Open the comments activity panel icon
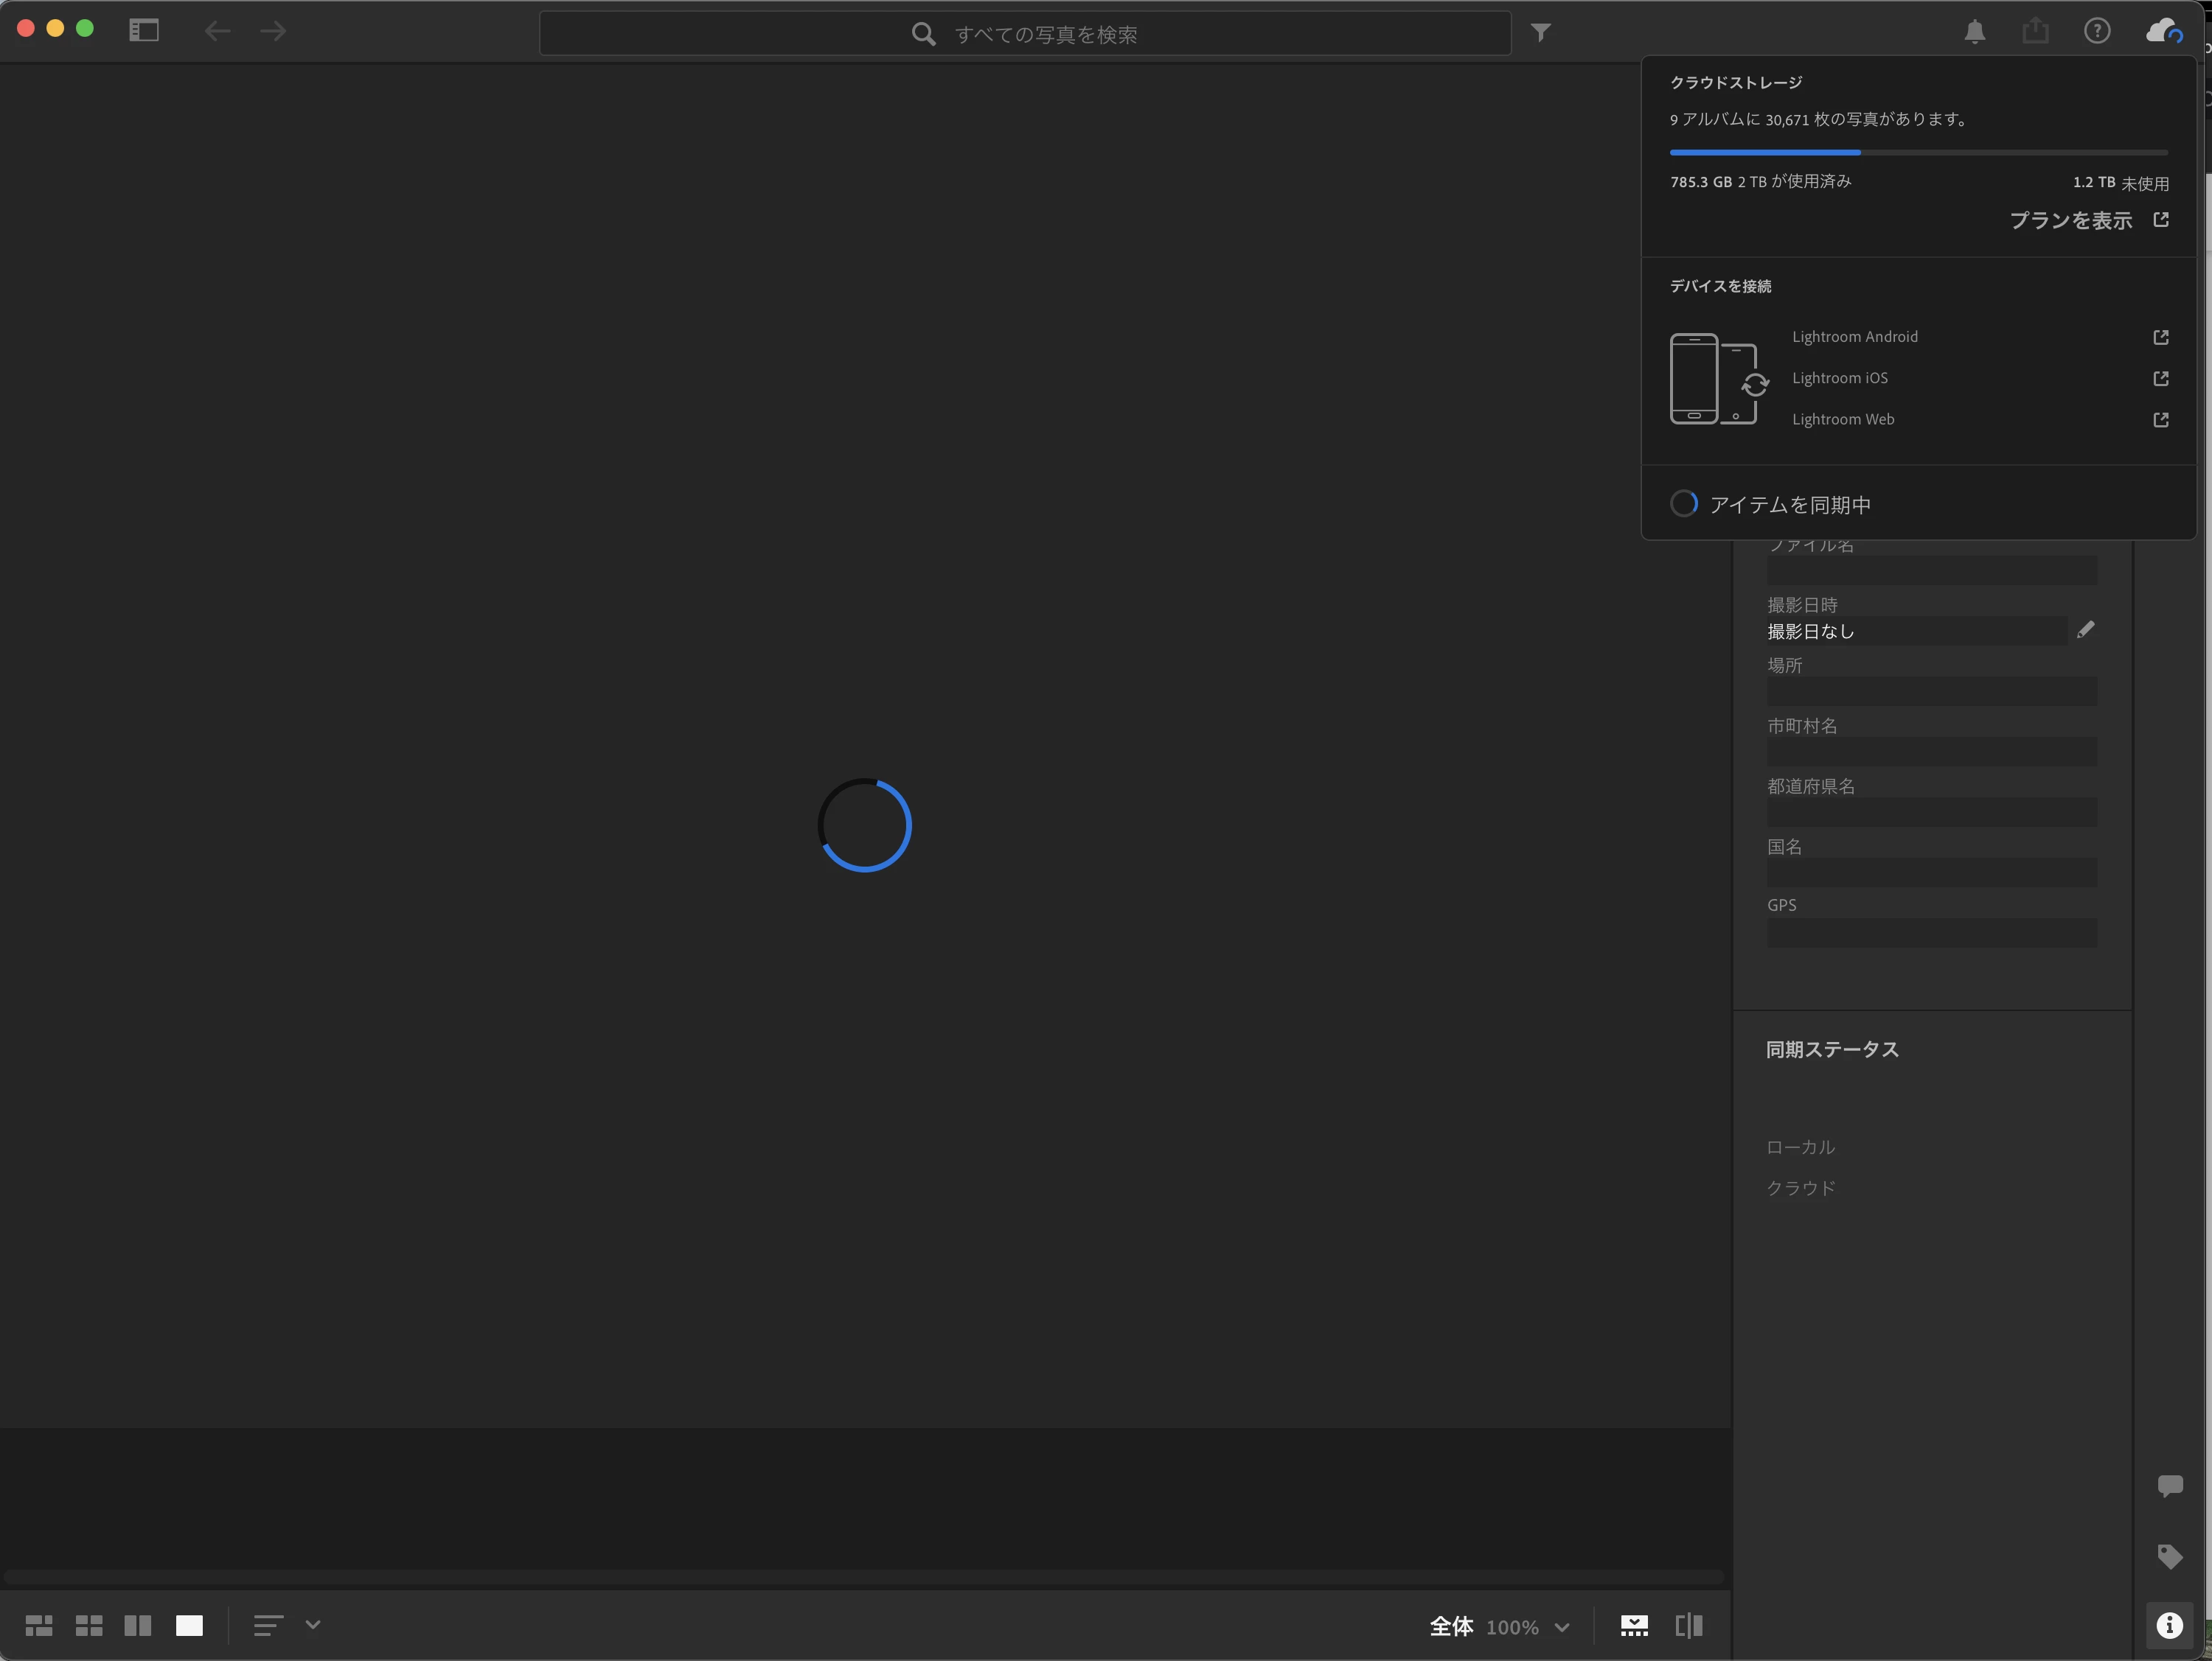Viewport: 2212px width, 1661px height. [2169, 1486]
